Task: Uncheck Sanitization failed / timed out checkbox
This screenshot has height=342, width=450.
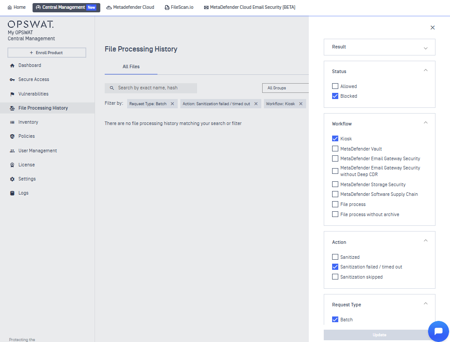Action: point(335,267)
